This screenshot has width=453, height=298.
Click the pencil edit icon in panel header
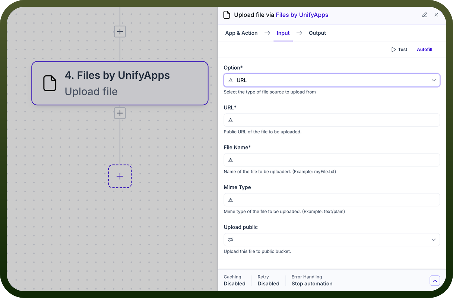(x=424, y=15)
